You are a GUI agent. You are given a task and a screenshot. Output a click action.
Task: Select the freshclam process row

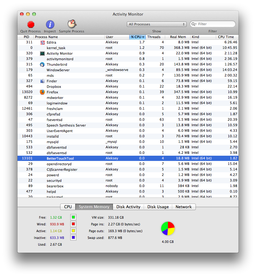128,109
